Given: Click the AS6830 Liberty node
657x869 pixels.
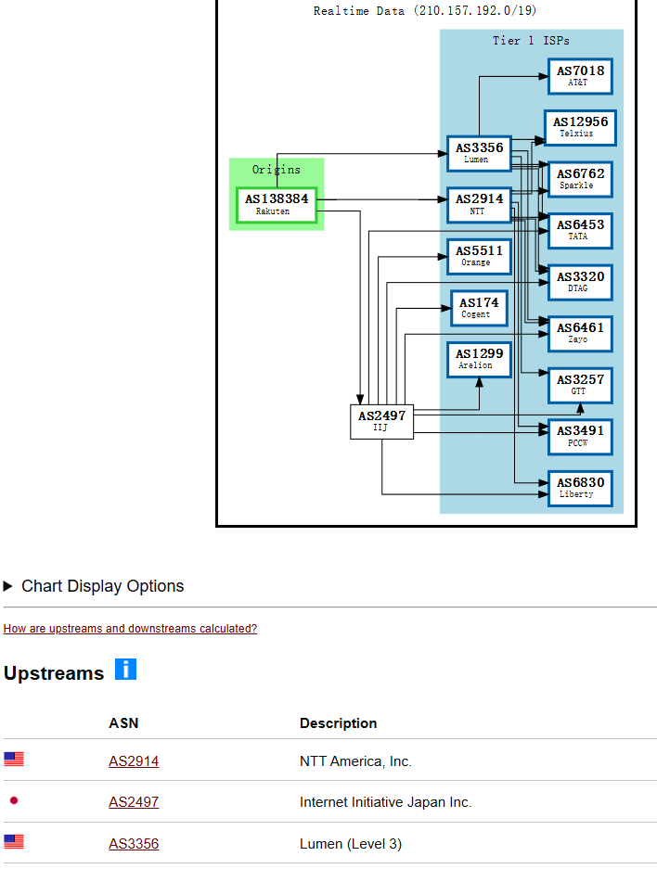Looking at the screenshot, I should 581,488.
